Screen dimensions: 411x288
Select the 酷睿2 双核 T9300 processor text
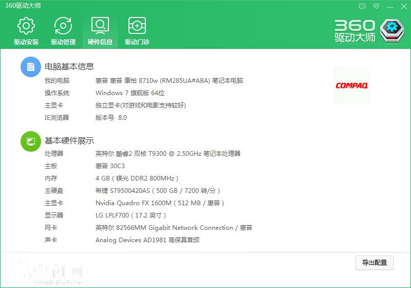click(x=168, y=153)
